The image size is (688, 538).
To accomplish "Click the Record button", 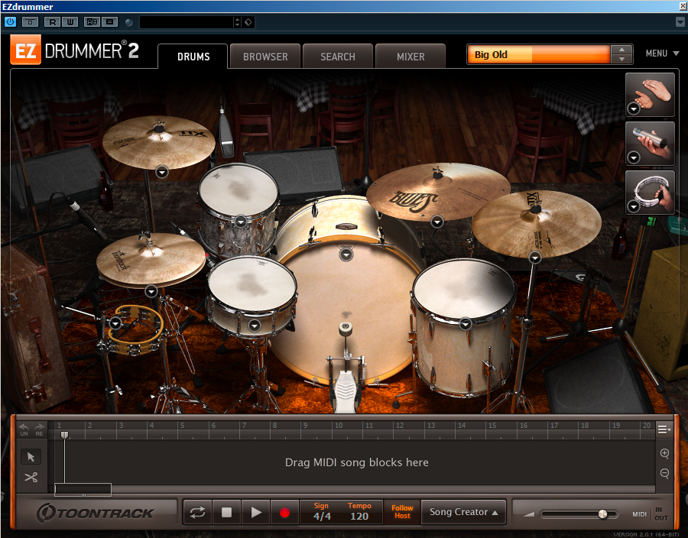I will (284, 512).
